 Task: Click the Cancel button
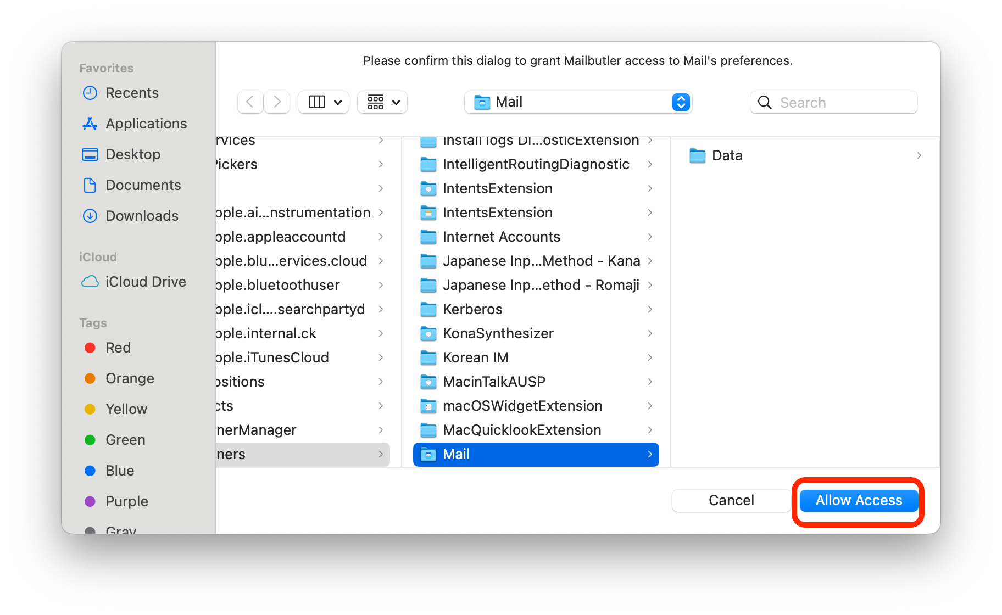731,500
